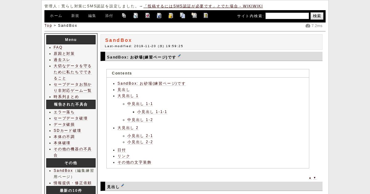The width and height of the screenshot is (370, 194).
Task: Open エラー落ち sidebar link
Action: 64,112
